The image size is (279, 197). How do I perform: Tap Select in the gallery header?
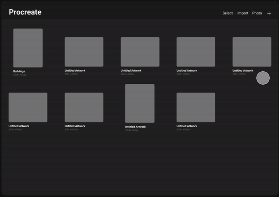click(x=227, y=13)
